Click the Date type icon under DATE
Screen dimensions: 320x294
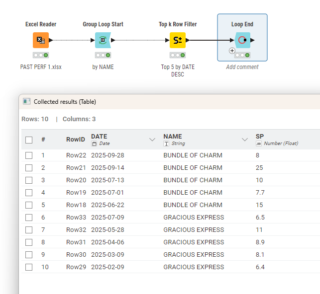click(x=94, y=144)
